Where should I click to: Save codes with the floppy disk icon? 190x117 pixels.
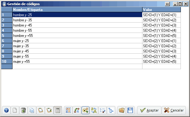(x=130, y=110)
